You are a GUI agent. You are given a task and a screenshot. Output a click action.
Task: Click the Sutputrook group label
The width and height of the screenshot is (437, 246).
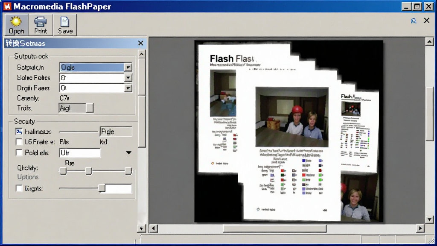[31, 56]
